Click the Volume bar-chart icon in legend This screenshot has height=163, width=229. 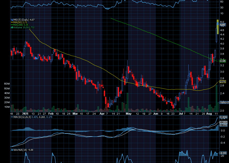[12, 27]
